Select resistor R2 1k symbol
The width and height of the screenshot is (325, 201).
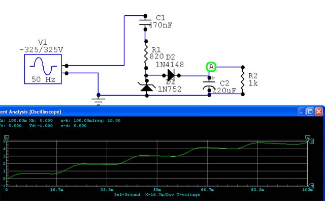243,80
